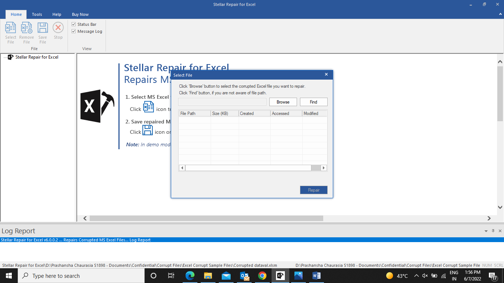Click the Created column header
This screenshot has height=283, width=504.
click(255, 113)
